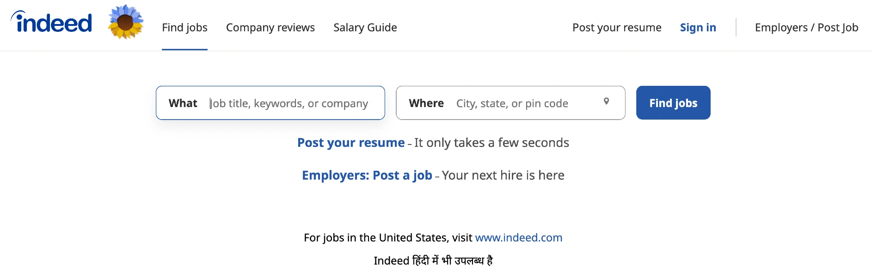
Task: Click "It only takes a few seconds" text
Action: 491,143
